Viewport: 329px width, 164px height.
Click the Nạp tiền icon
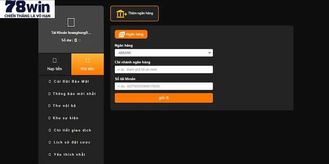(55, 60)
